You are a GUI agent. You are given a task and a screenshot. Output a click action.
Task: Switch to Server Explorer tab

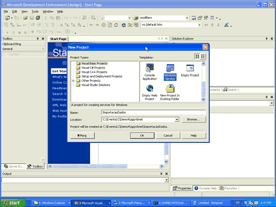point(14,167)
